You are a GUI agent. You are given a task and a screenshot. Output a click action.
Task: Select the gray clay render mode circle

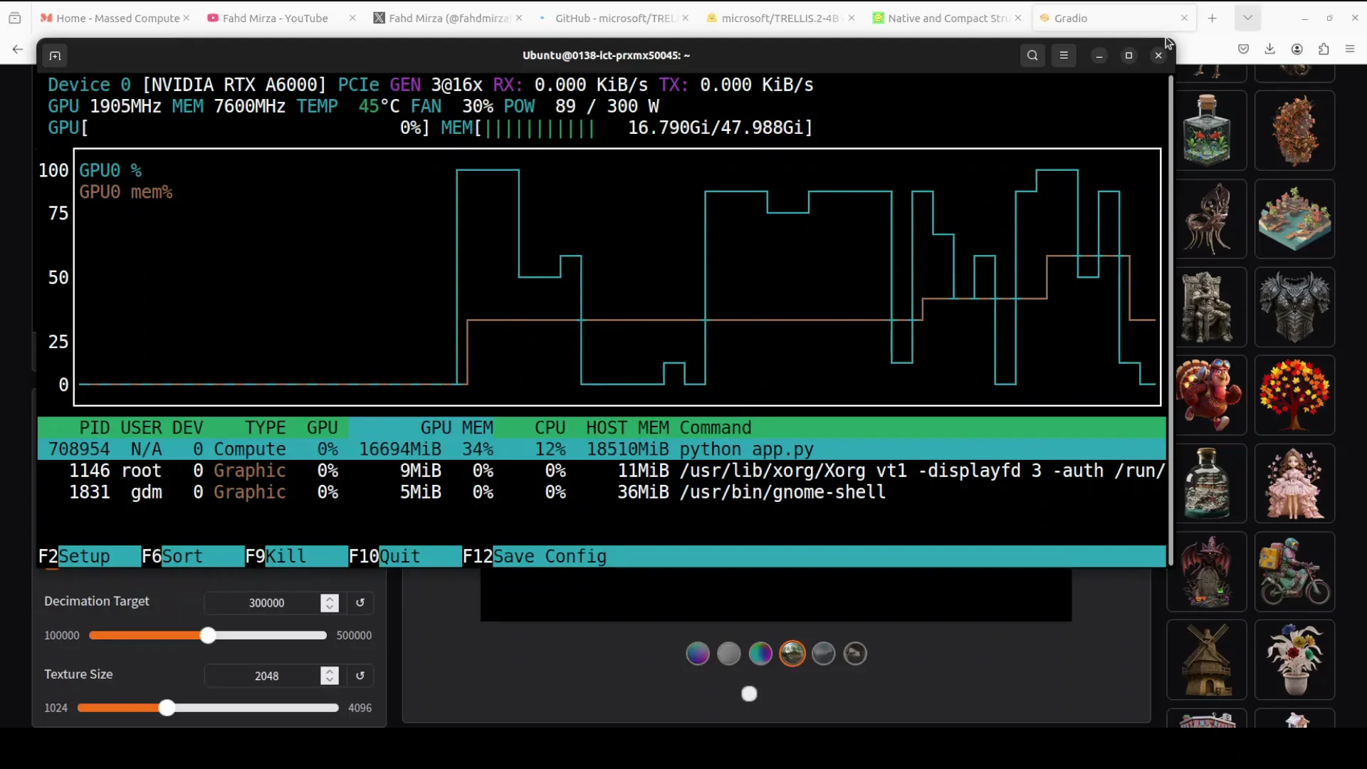point(729,654)
